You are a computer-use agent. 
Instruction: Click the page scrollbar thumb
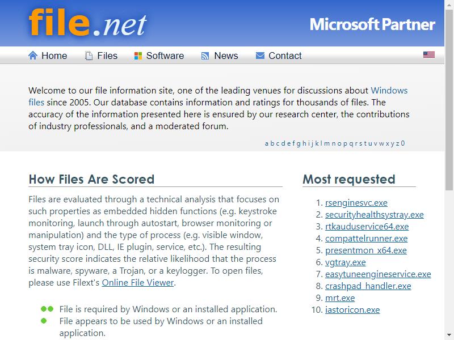click(449, 100)
